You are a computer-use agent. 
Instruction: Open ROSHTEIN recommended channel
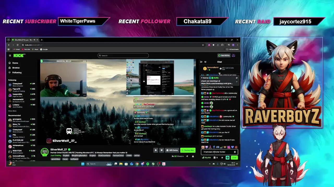(22, 151)
